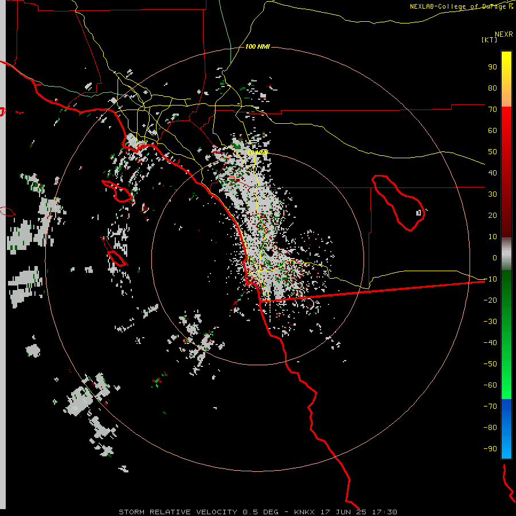
Task: Click the negative 80 knot scale label
Action: tap(490, 428)
